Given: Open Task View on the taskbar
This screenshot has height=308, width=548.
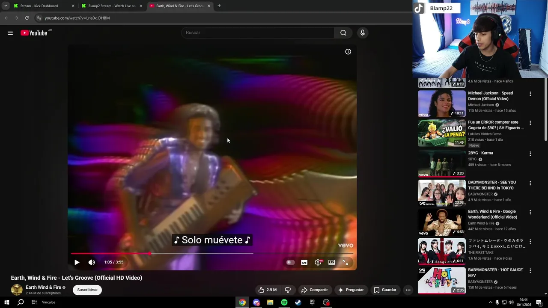Looking at the screenshot, I should point(34,302).
